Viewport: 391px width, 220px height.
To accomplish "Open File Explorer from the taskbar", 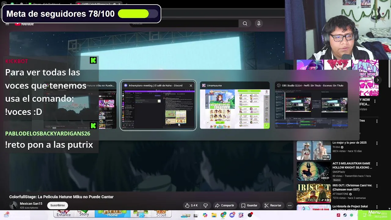I will 214,215.
